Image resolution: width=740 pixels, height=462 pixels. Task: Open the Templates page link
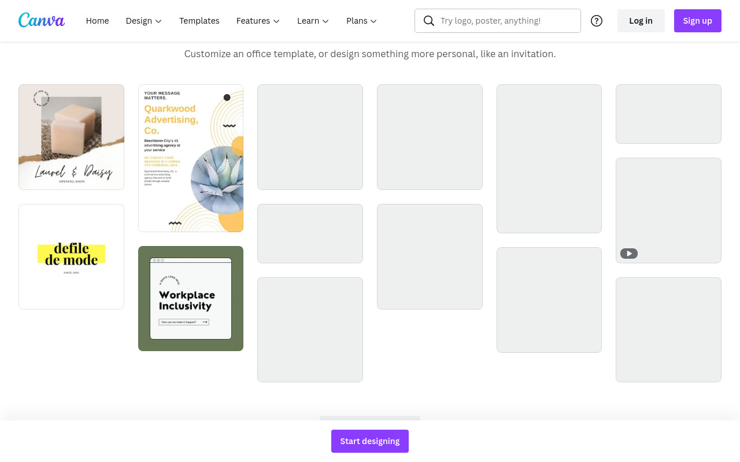[x=199, y=21]
